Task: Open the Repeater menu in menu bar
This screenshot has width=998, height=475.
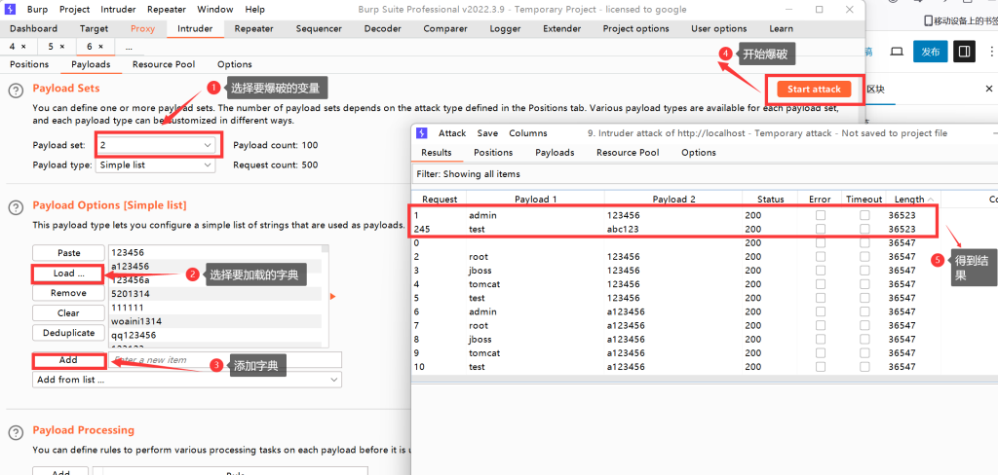Action: (x=167, y=10)
